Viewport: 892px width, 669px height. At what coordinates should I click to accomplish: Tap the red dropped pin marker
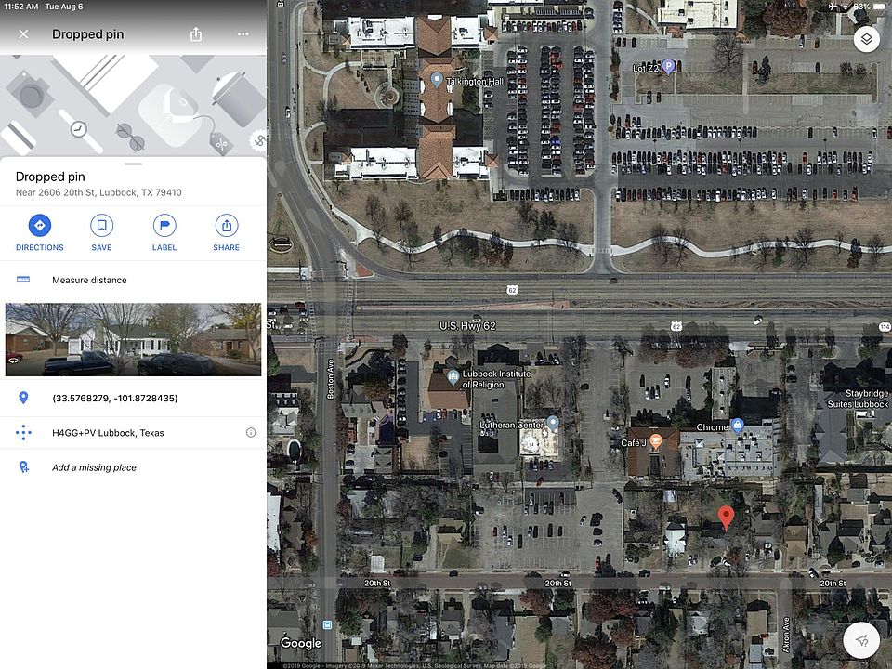pos(726,518)
